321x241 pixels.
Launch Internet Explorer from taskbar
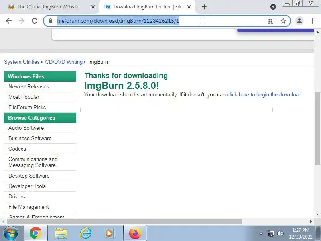[85, 233]
